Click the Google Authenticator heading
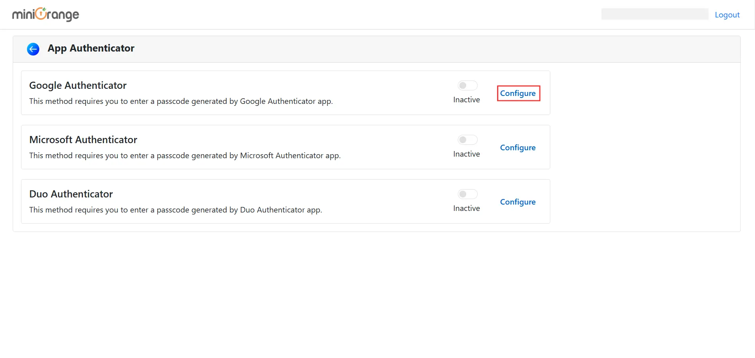 (78, 85)
